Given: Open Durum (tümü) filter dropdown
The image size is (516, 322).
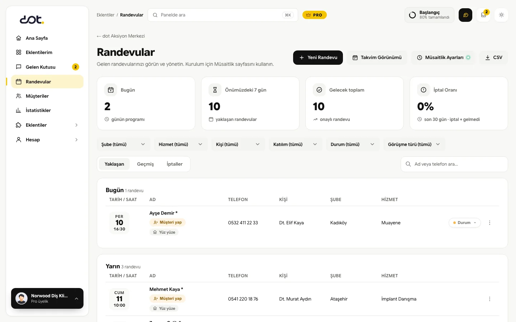Looking at the screenshot, I should pyautogui.click(x=353, y=144).
